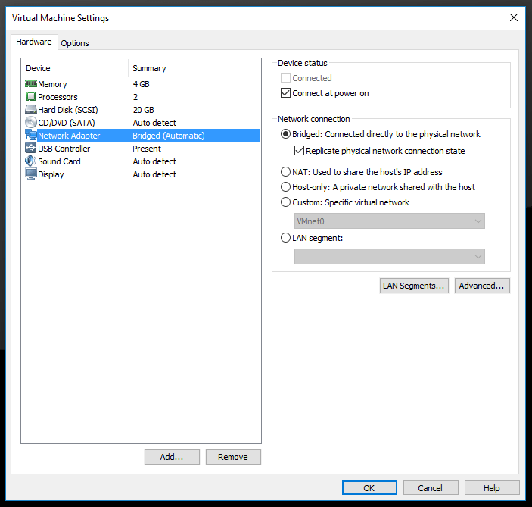This screenshot has height=507, width=532.
Task: Select the Memory device icon
Action: pyautogui.click(x=31, y=84)
